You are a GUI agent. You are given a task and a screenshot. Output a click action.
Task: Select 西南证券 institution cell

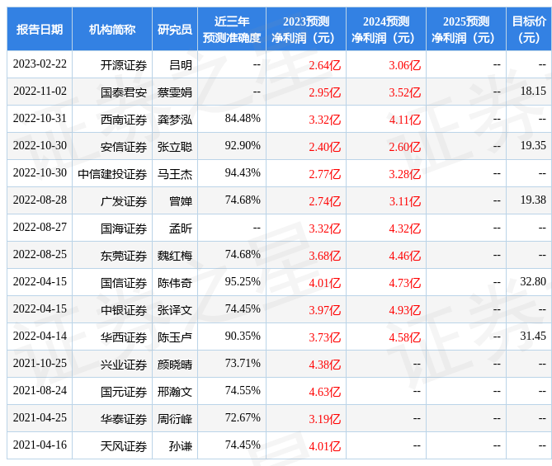click(124, 120)
